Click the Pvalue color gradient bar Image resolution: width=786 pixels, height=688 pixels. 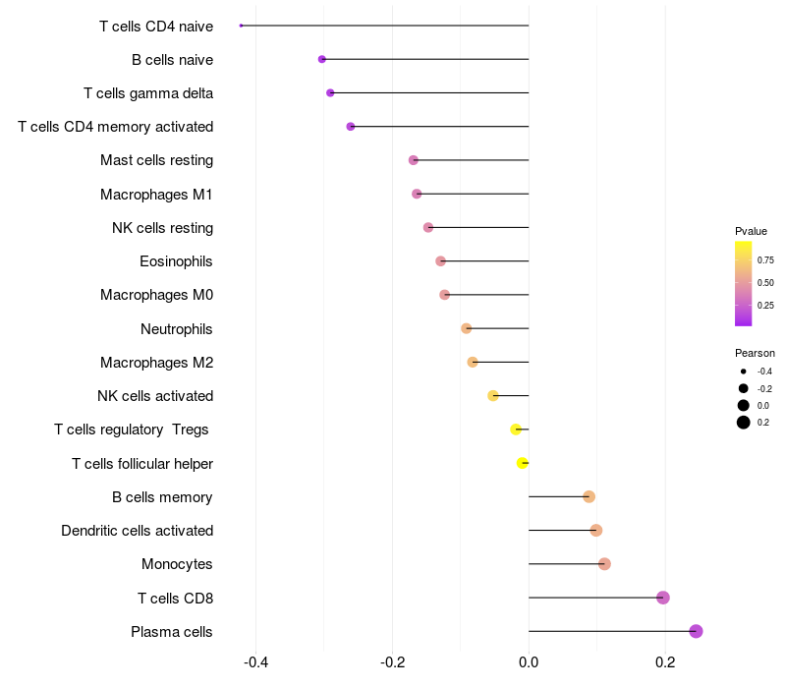(x=743, y=284)
